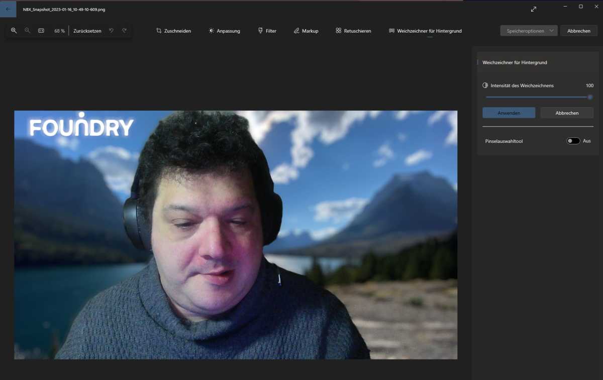Click the zoom-out magnifier icon

tap(27, 30)
